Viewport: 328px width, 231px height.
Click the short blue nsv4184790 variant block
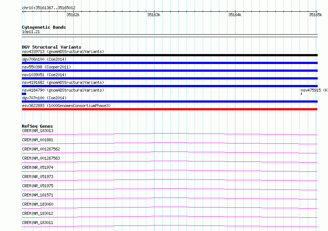pos(24,94)
